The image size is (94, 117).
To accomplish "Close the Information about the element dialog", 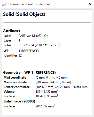I will click(90, 4).
